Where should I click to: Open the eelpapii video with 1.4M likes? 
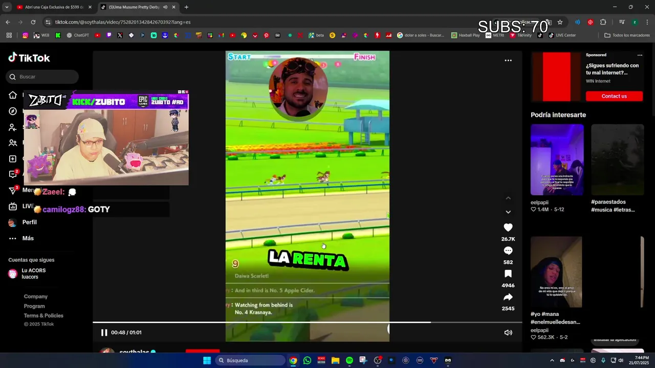coord(557,159)
